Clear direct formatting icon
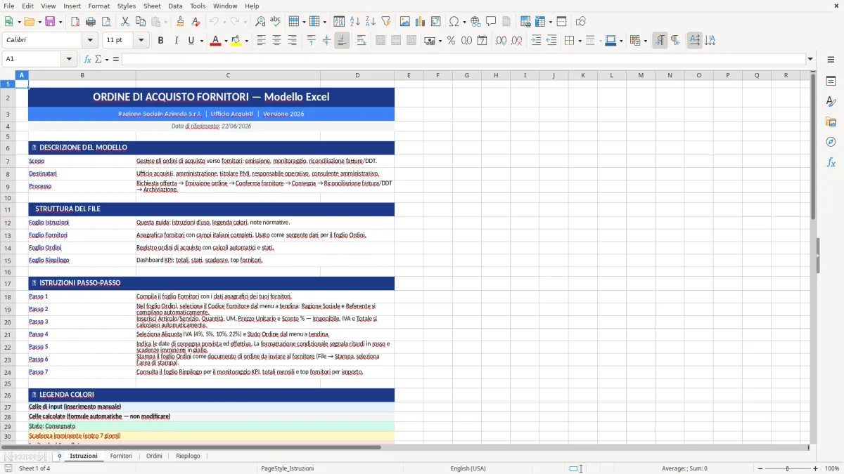 196,22
